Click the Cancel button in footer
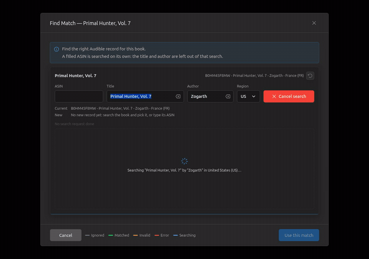Screen dimensions: 369x259 pos(66,235)
